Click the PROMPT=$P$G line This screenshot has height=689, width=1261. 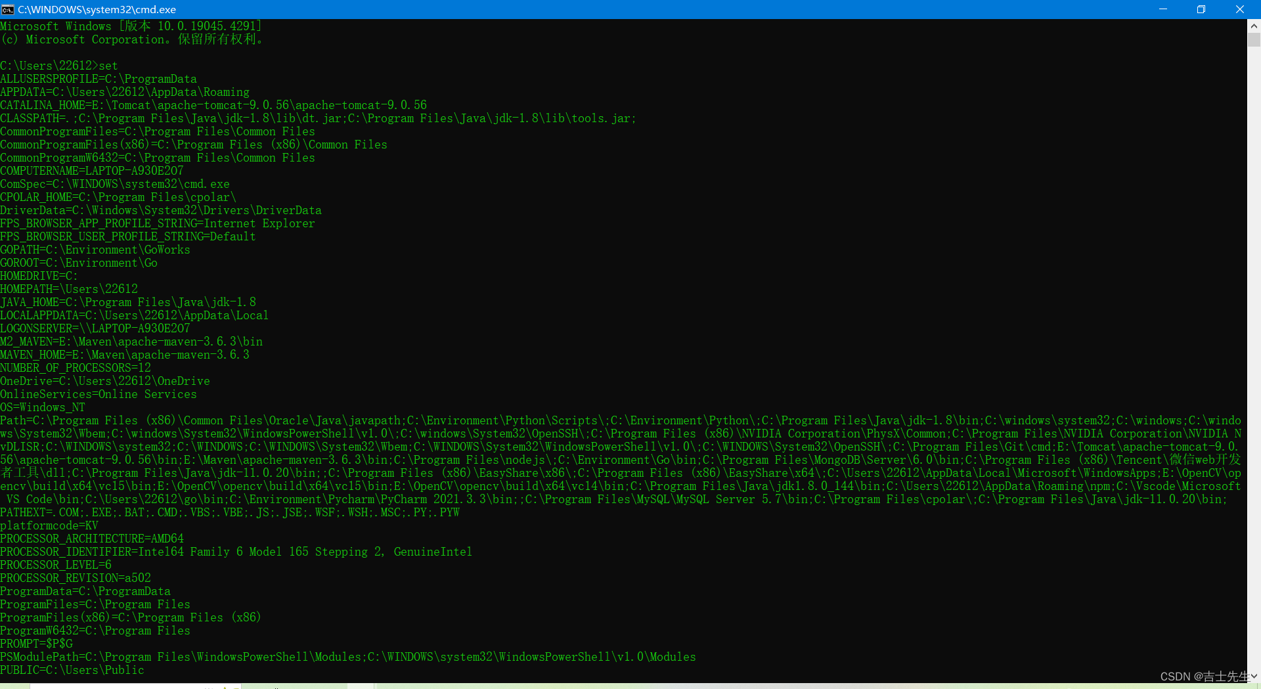[x=37, y=644]
